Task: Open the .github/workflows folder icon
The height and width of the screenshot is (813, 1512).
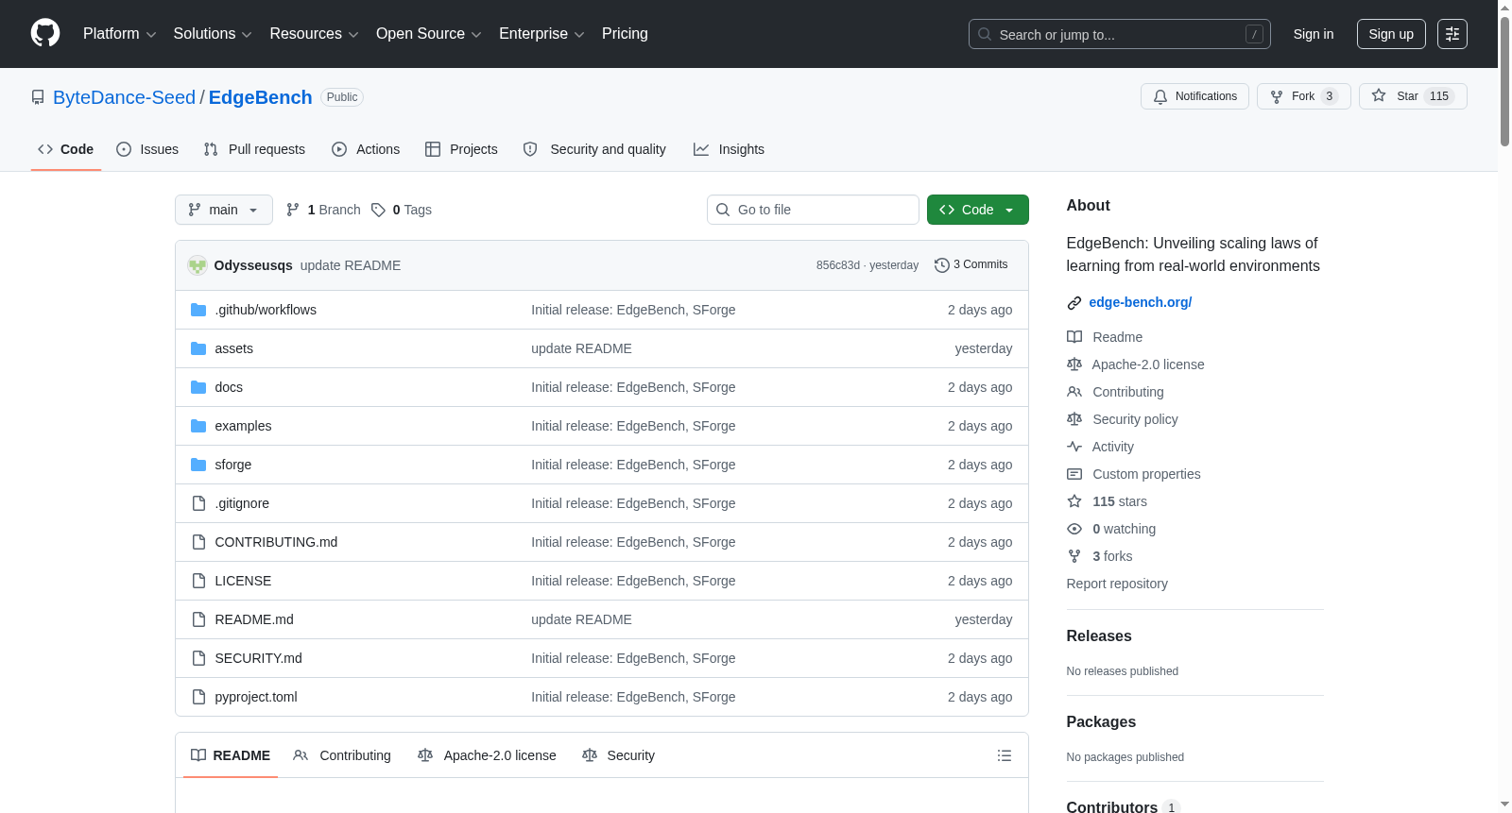Action: click(x=198, y=310)
